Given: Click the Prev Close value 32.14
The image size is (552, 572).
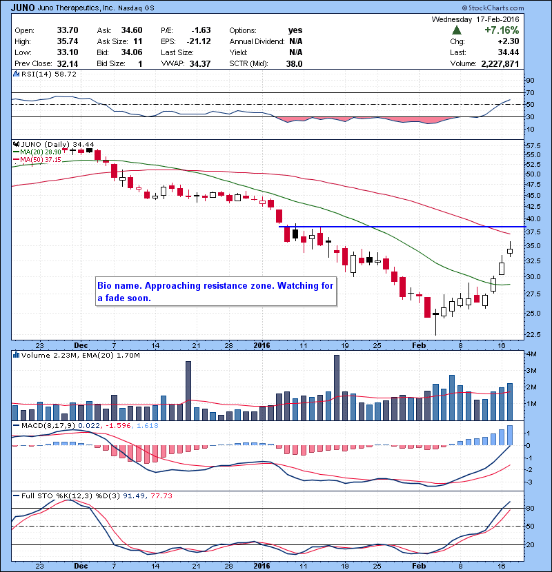Looking at the screenshot, I should click(x=68, y=63).
